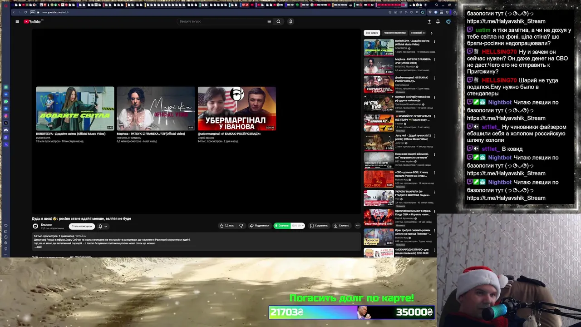This screenshot has height=327, width=581.
Task: Click video title 'Дудь в шоці'
Action: point(81,218)
